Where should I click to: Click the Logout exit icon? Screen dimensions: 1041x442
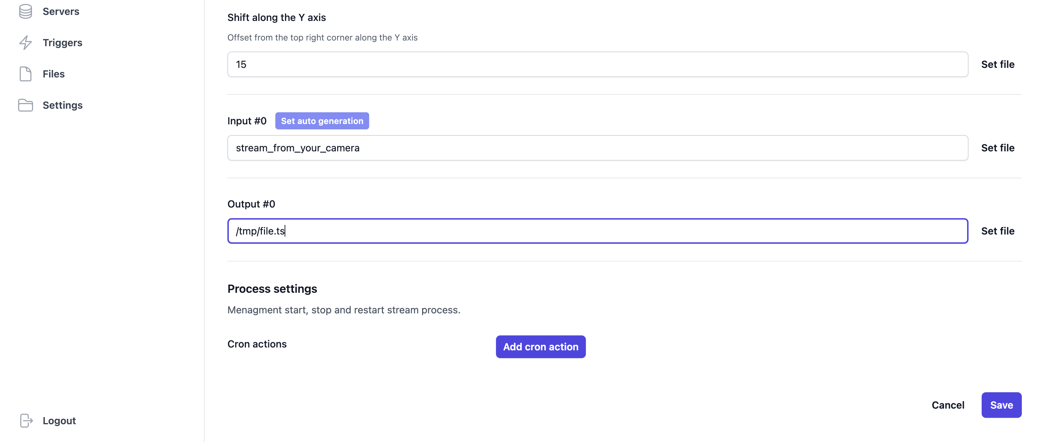click(26, 421)
